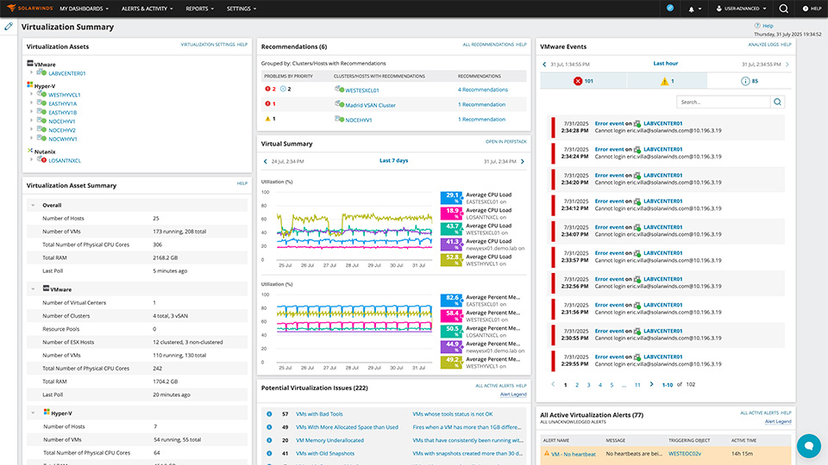Open the global search magnifier icon
The width and height of the screenshot is (828, 465).
pyautogui.click(x=784, y=9)
